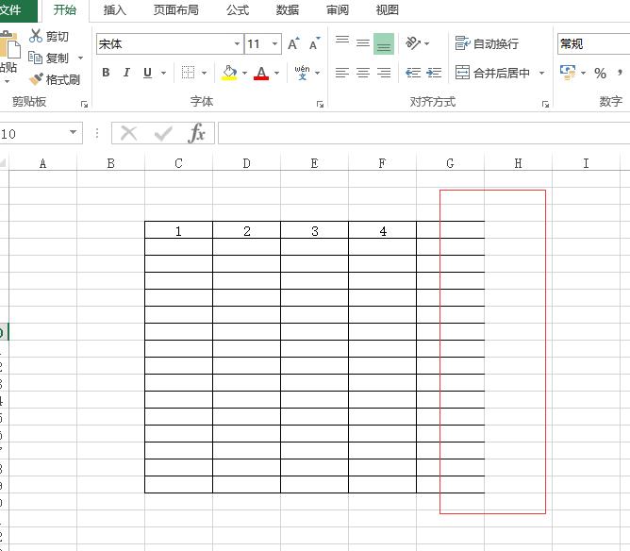The image size is (630, 551).
Task: Decrease indent icon
Action: pos(413,73)
